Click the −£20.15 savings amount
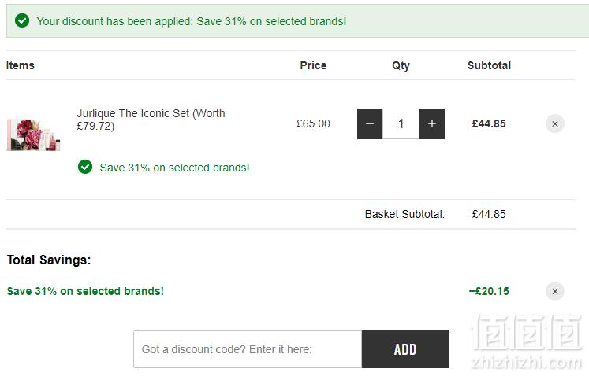 pyautogui.click(x=489, y=291)
